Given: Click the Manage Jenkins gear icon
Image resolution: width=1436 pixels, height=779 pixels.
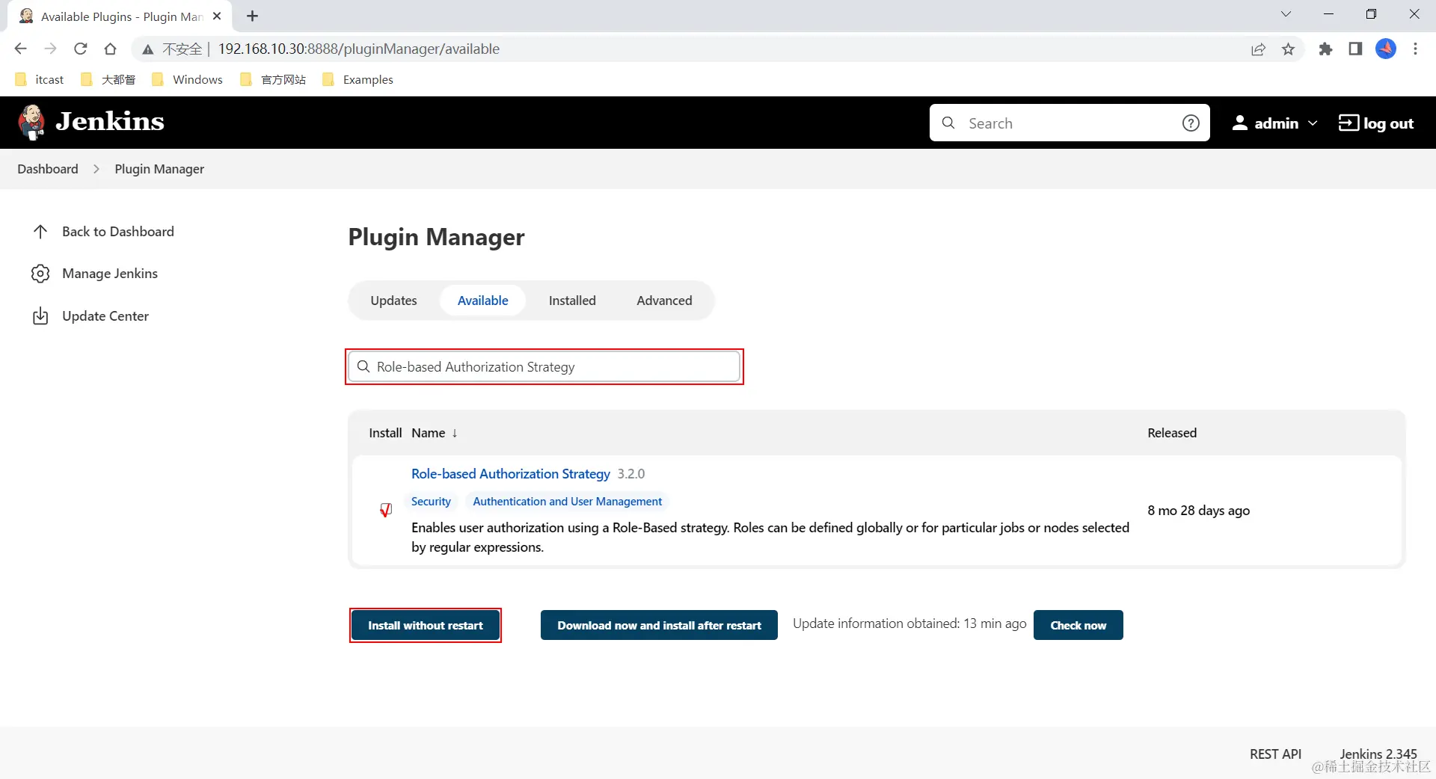Looking at the screenshot, I should coord(40,274).
